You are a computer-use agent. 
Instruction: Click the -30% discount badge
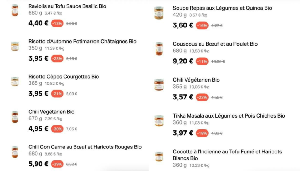57,129
